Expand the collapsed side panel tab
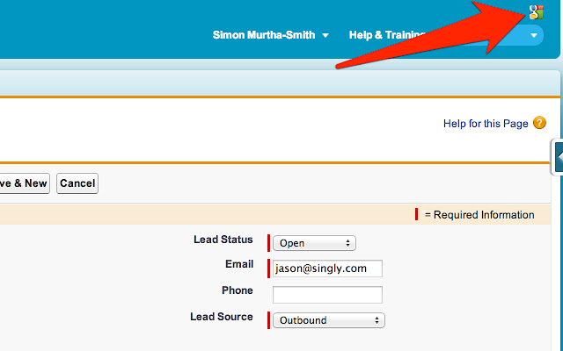Image resolution: width=563 pixels, height=351 pixels. coord(558,157)
